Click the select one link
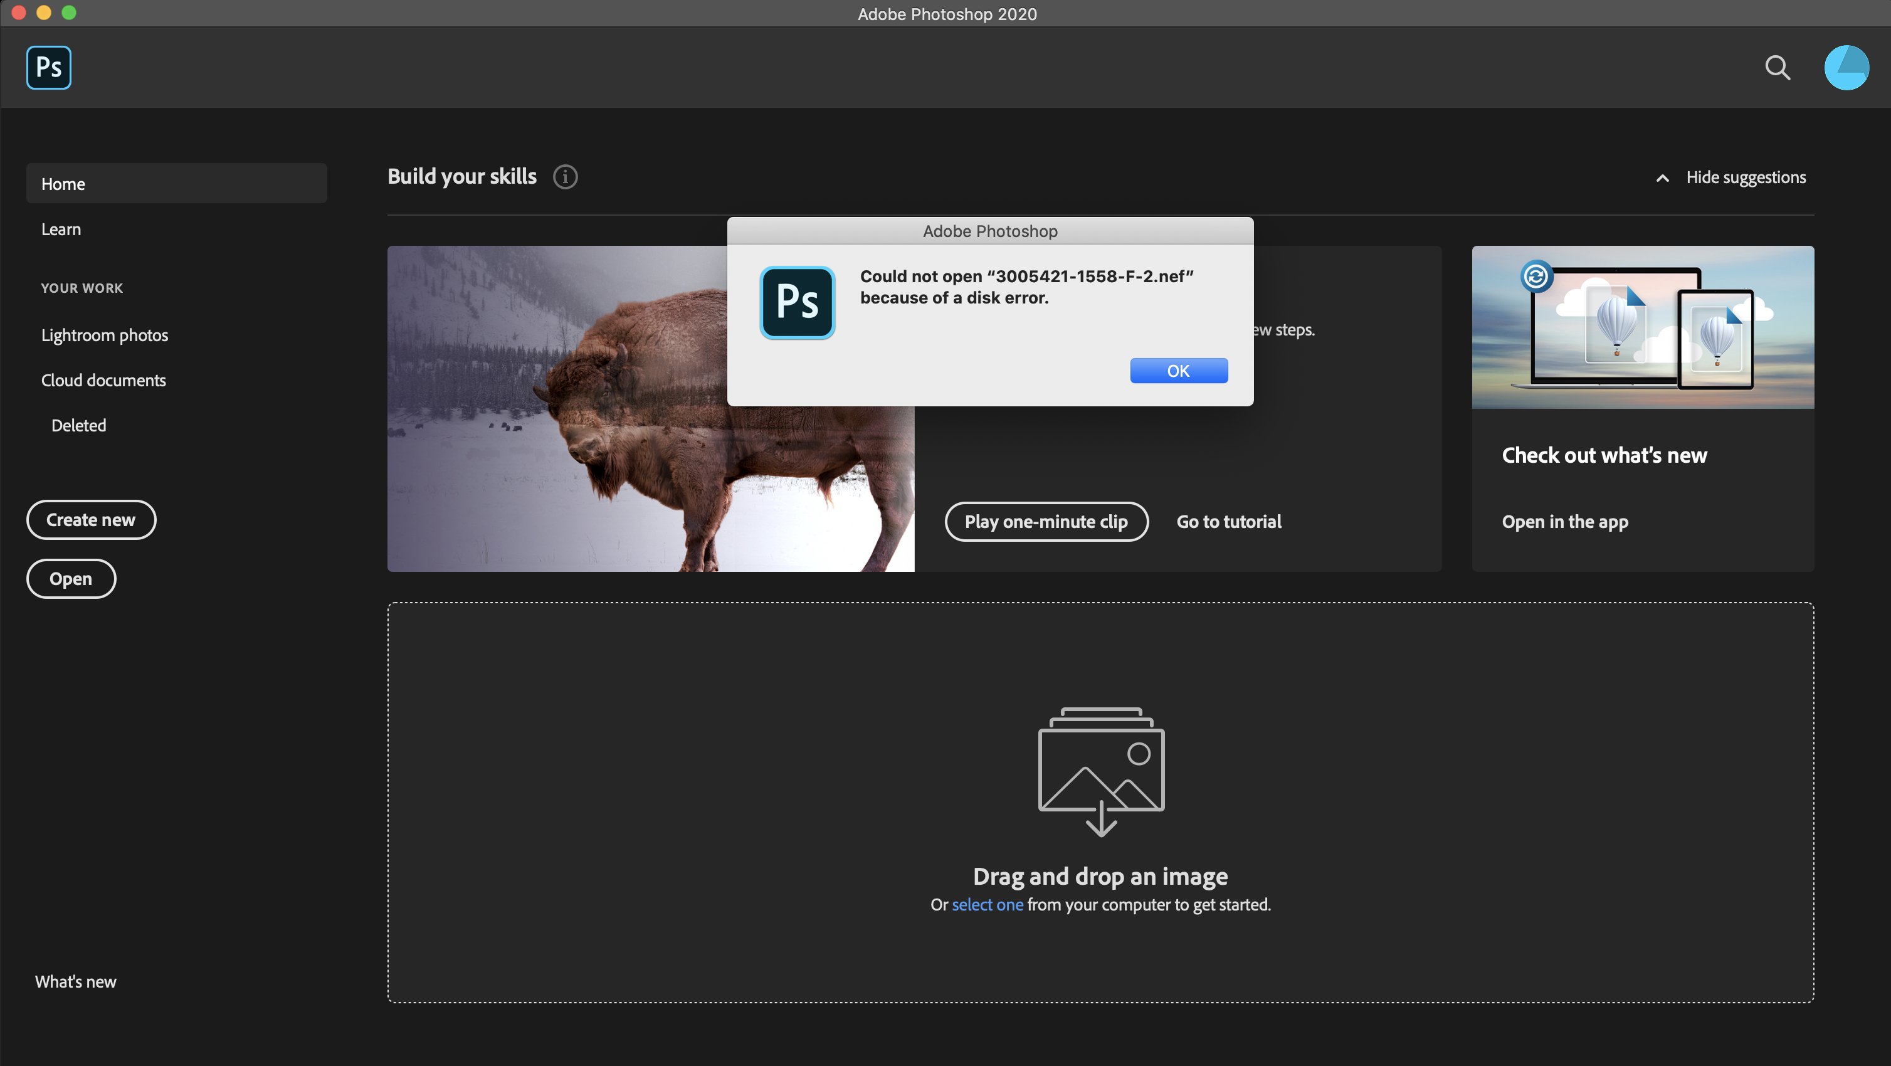This screenshot has width=1891, height=1066. pyautogui.click(x=988, y=904)
